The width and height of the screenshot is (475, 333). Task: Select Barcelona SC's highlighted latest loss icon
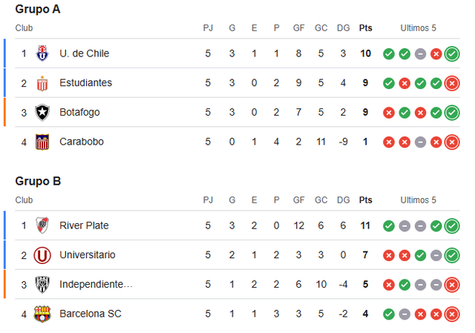click(x=452, y=314)
